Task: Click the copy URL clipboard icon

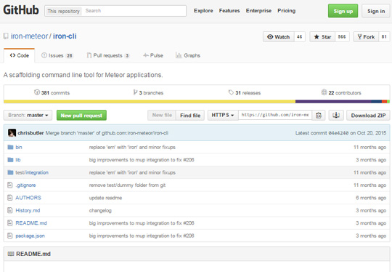Action: (x=319, y=115)
